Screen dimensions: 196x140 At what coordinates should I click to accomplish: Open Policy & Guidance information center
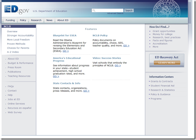point(160,94)
